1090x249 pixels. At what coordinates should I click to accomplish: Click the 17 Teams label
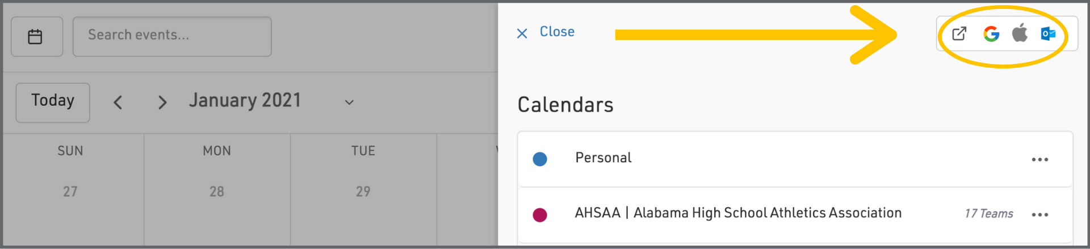(988, 214)
